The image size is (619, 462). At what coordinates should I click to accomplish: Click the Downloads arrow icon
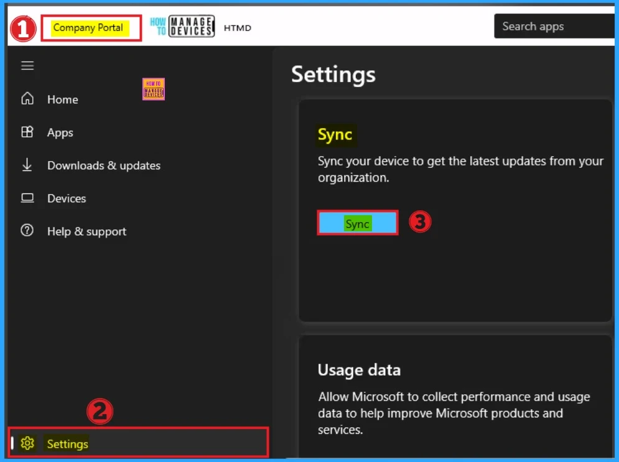pos(27,165)
